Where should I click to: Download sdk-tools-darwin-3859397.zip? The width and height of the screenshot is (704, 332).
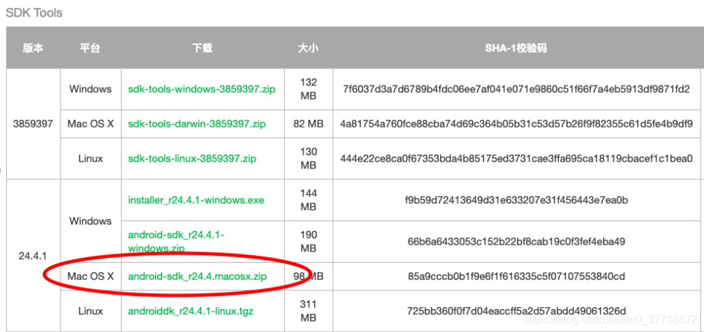(197, 123)
